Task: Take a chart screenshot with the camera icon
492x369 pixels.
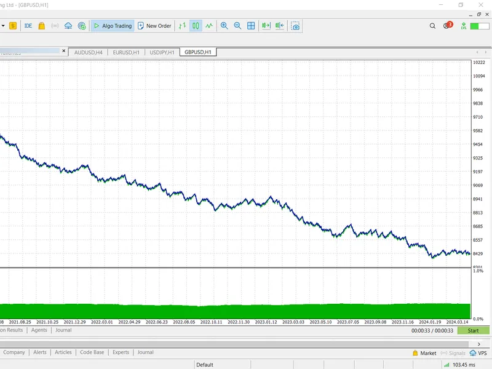Action: click(x=295, y=26)
